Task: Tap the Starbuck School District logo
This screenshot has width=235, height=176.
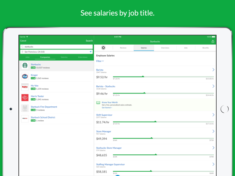Action: 25,119
